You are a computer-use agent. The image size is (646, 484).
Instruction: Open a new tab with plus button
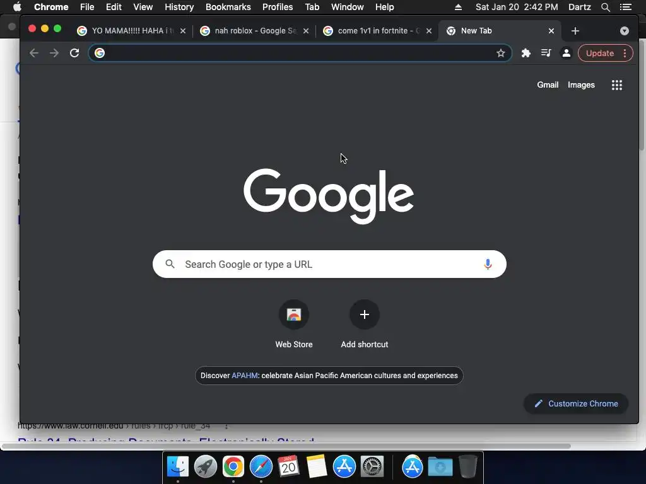575,31
